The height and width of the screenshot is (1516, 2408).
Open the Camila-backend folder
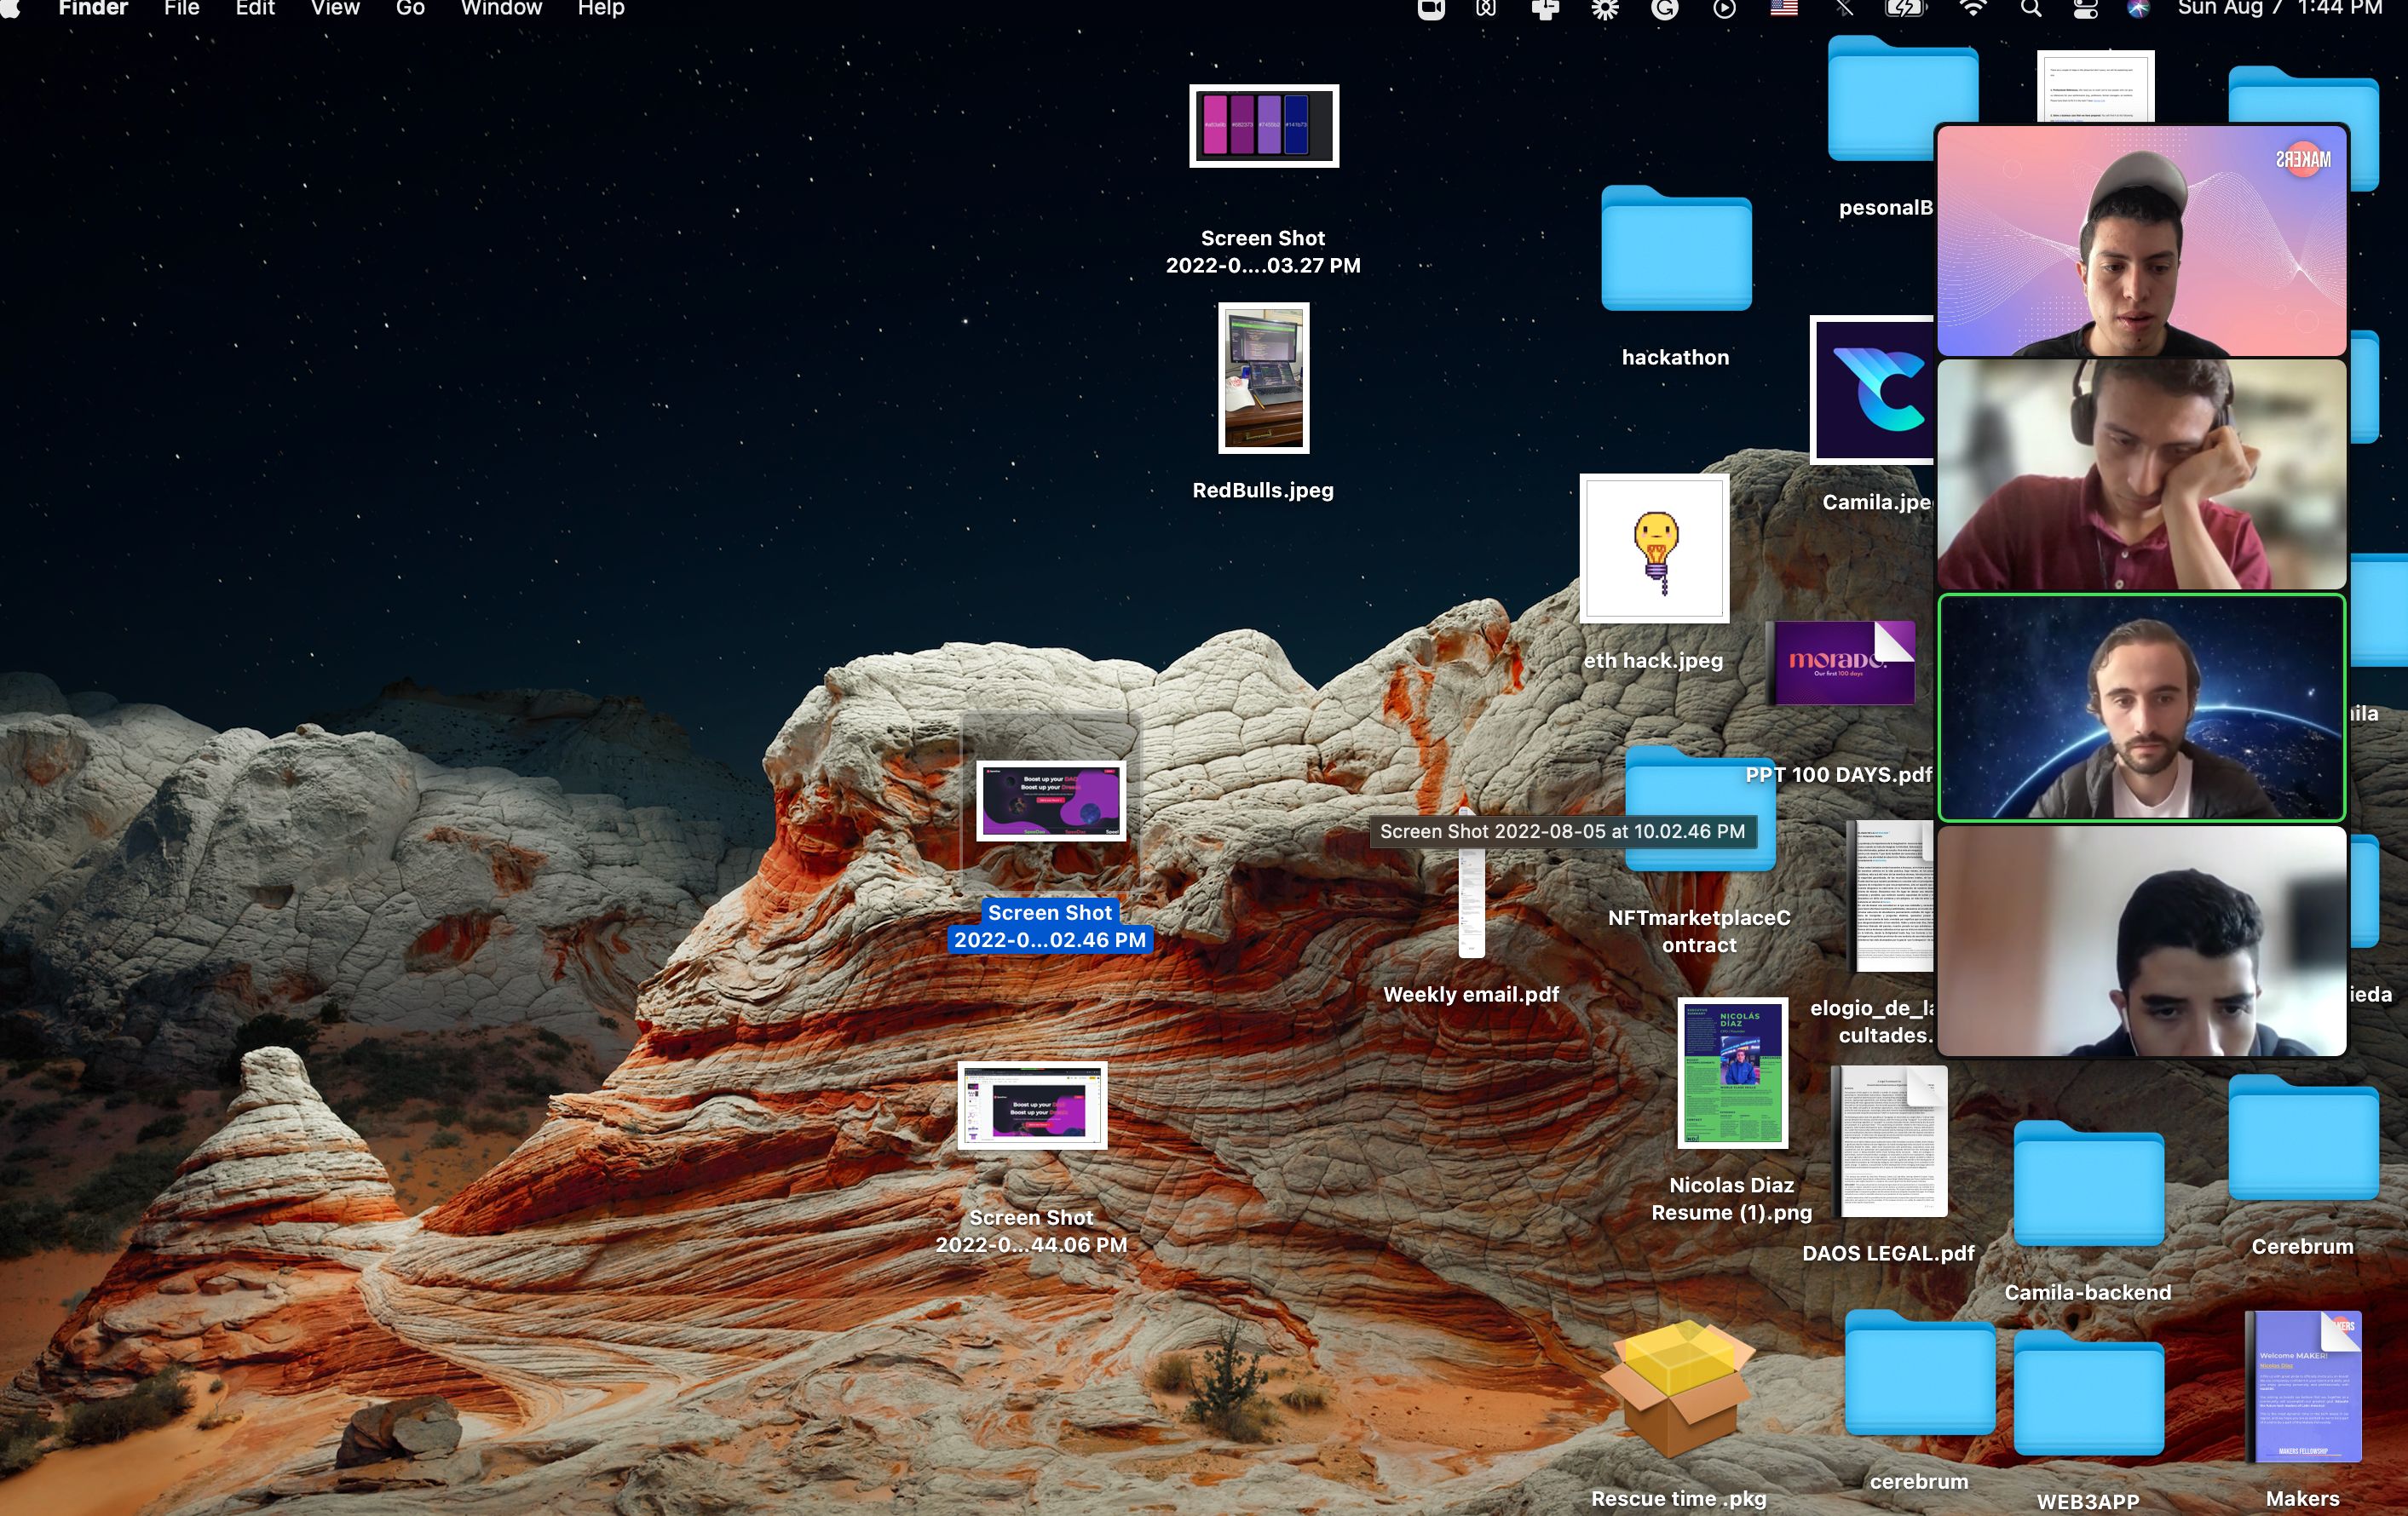(x=2088, y=1183)
